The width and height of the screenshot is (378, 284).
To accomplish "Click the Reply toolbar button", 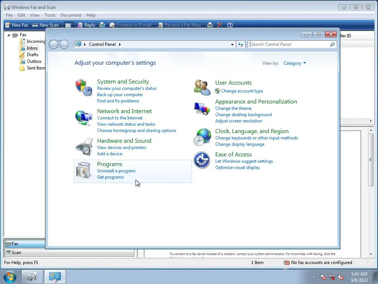I will pyautogui.click(x=86, y=25).
